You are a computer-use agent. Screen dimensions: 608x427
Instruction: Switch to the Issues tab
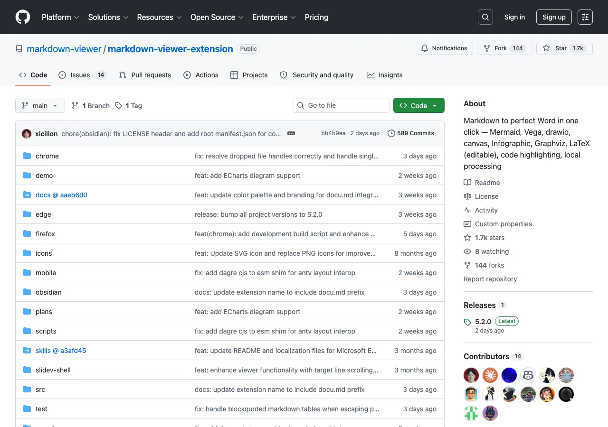pos(83,75)
